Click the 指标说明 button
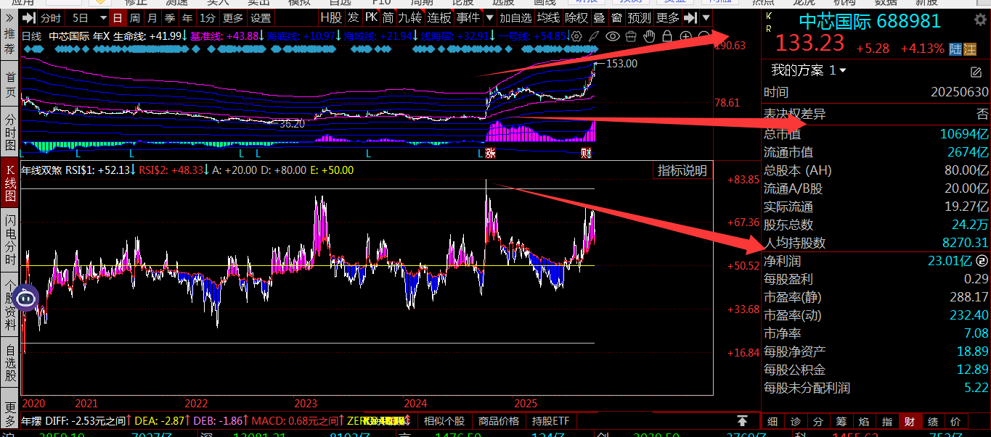 pos(682,170)
